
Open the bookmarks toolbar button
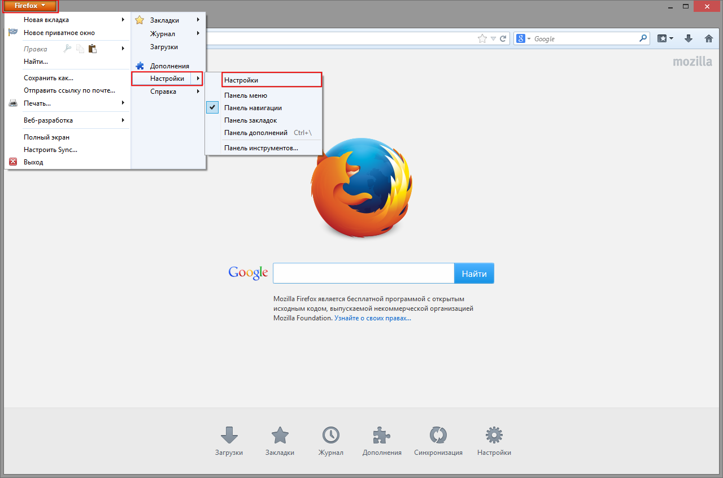point(665,38)
